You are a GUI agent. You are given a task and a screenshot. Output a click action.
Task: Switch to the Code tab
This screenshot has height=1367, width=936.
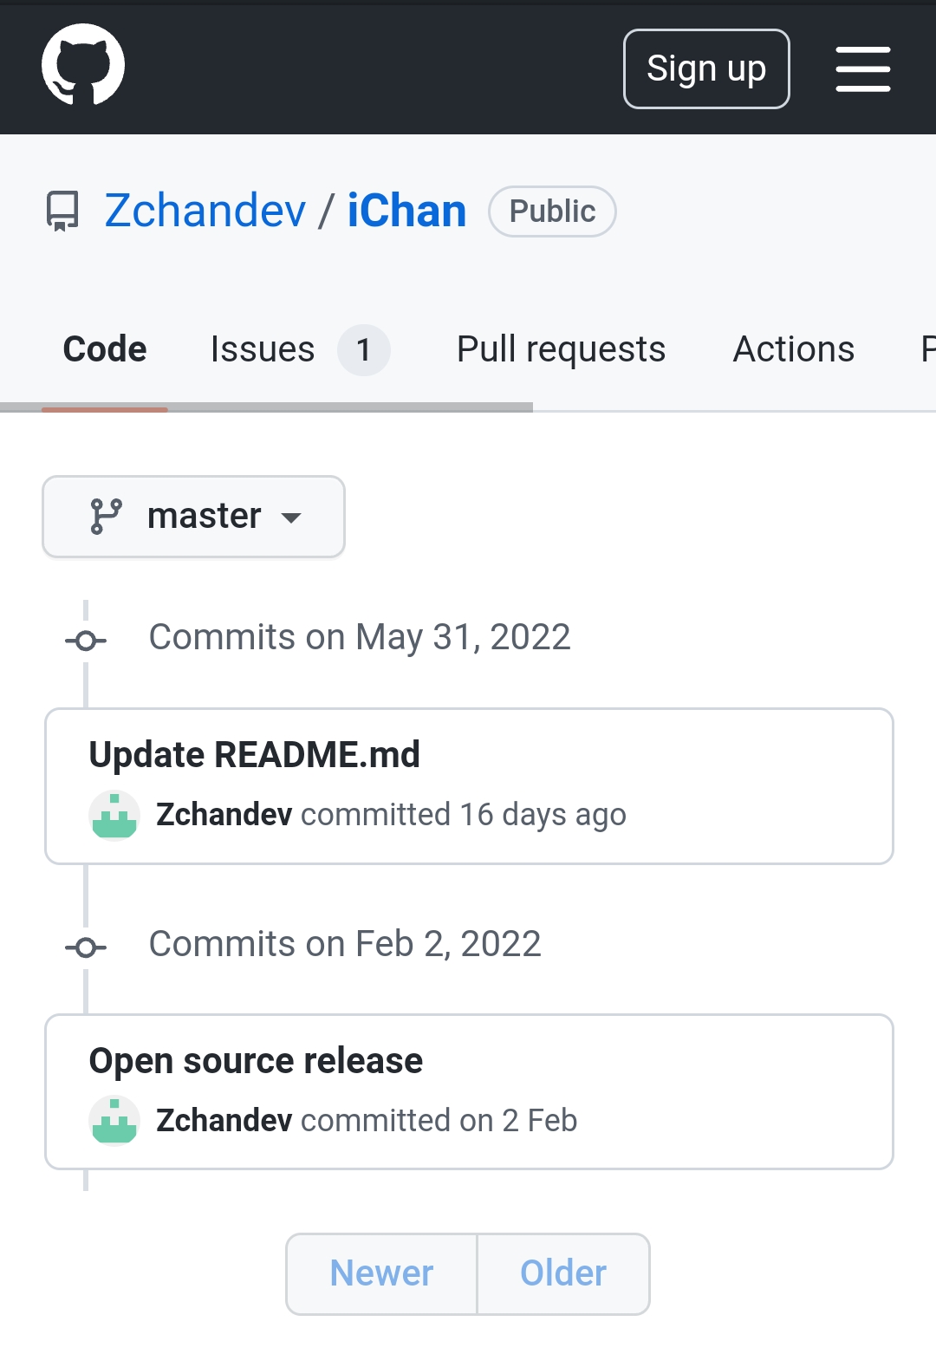pyautogui.click(x=105, y=349)
